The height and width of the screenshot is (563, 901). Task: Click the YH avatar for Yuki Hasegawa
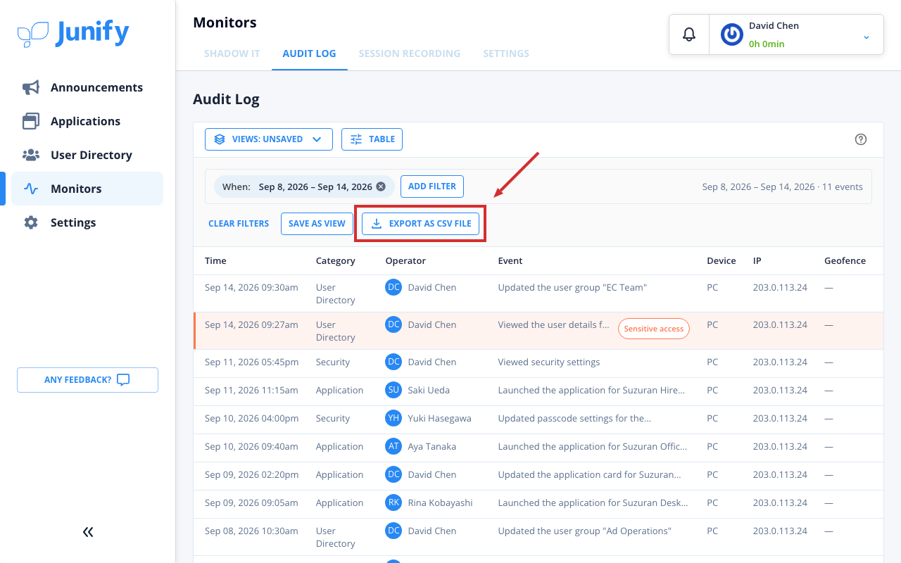393,418
